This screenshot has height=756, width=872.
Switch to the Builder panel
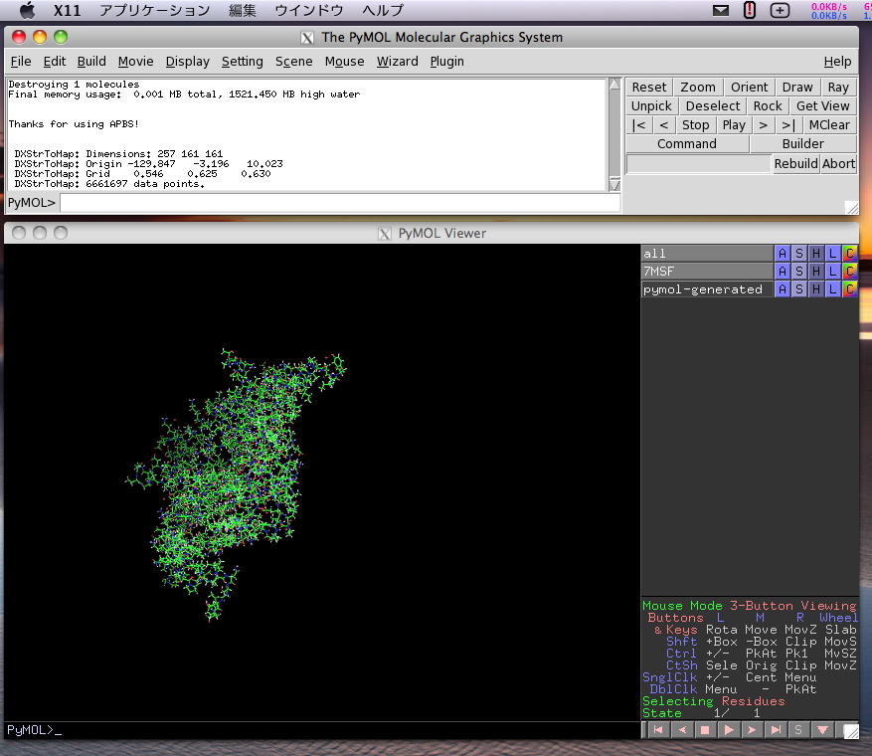[x=802, y=143]
